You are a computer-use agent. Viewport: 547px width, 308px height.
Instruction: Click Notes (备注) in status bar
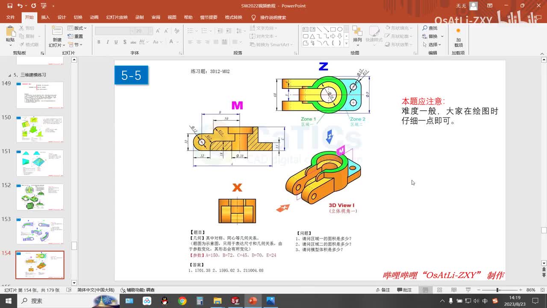point(382,290)
